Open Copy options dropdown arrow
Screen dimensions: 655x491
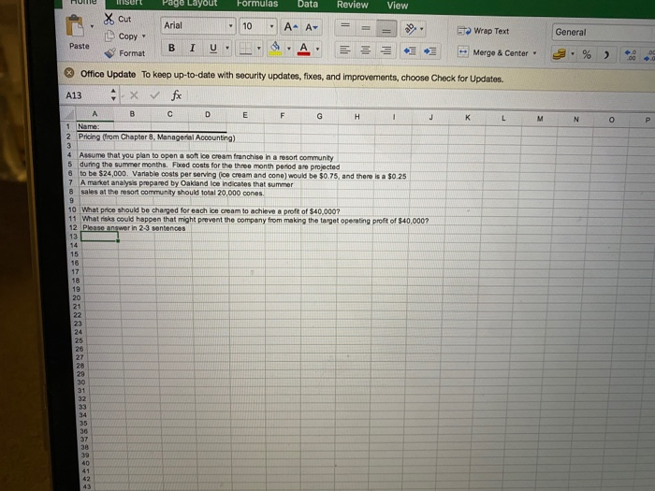click(x=144, y=36)
